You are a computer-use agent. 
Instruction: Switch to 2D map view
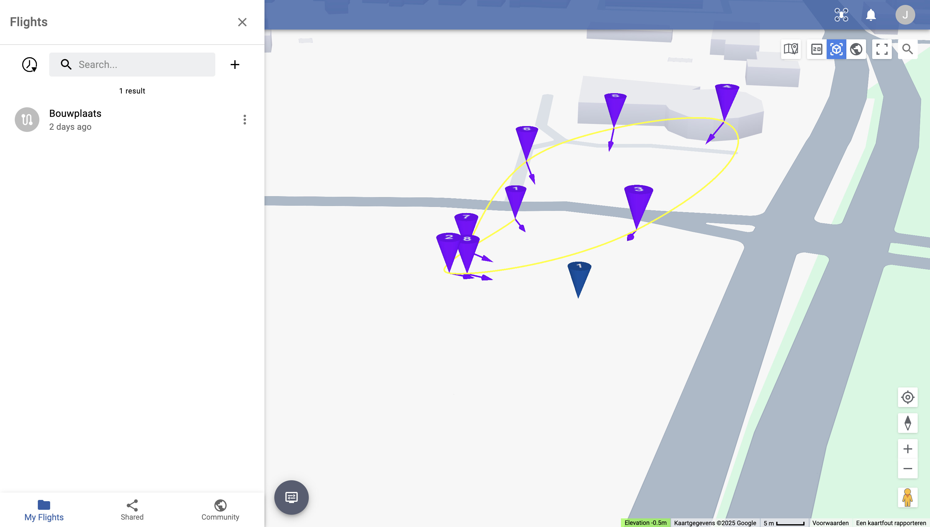[817, 49]
